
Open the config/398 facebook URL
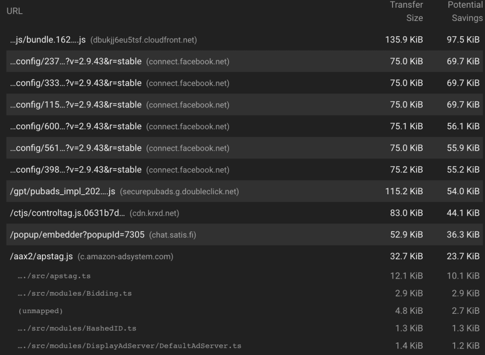76,170
